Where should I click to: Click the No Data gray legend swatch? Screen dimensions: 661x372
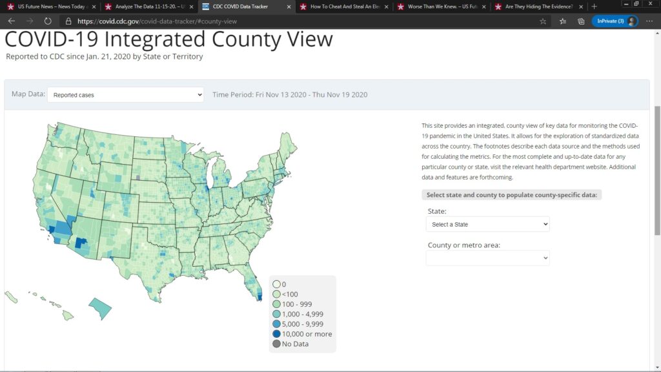pyautogui.click(x=276, y=344)
